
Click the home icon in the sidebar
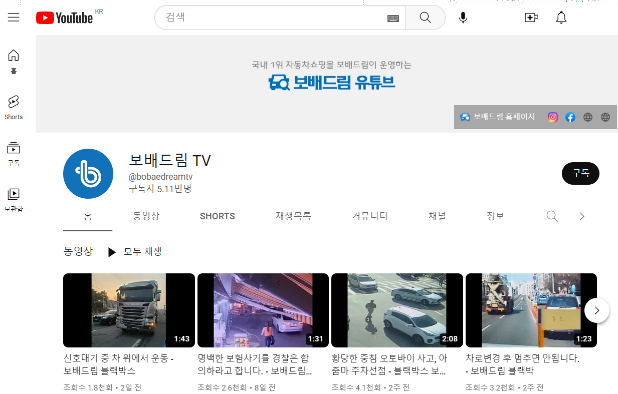pyautogui.click(x=13, y=60)
